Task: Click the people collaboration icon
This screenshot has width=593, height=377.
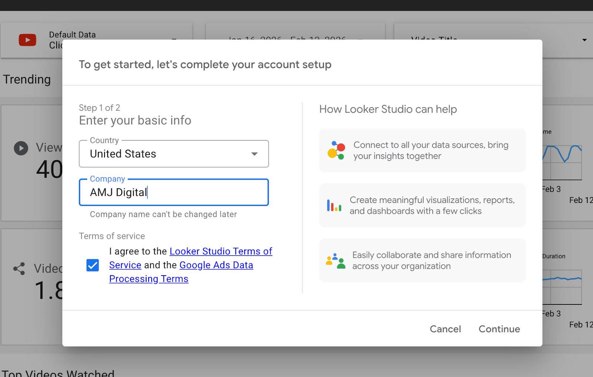Action: [x=335, y=261]
